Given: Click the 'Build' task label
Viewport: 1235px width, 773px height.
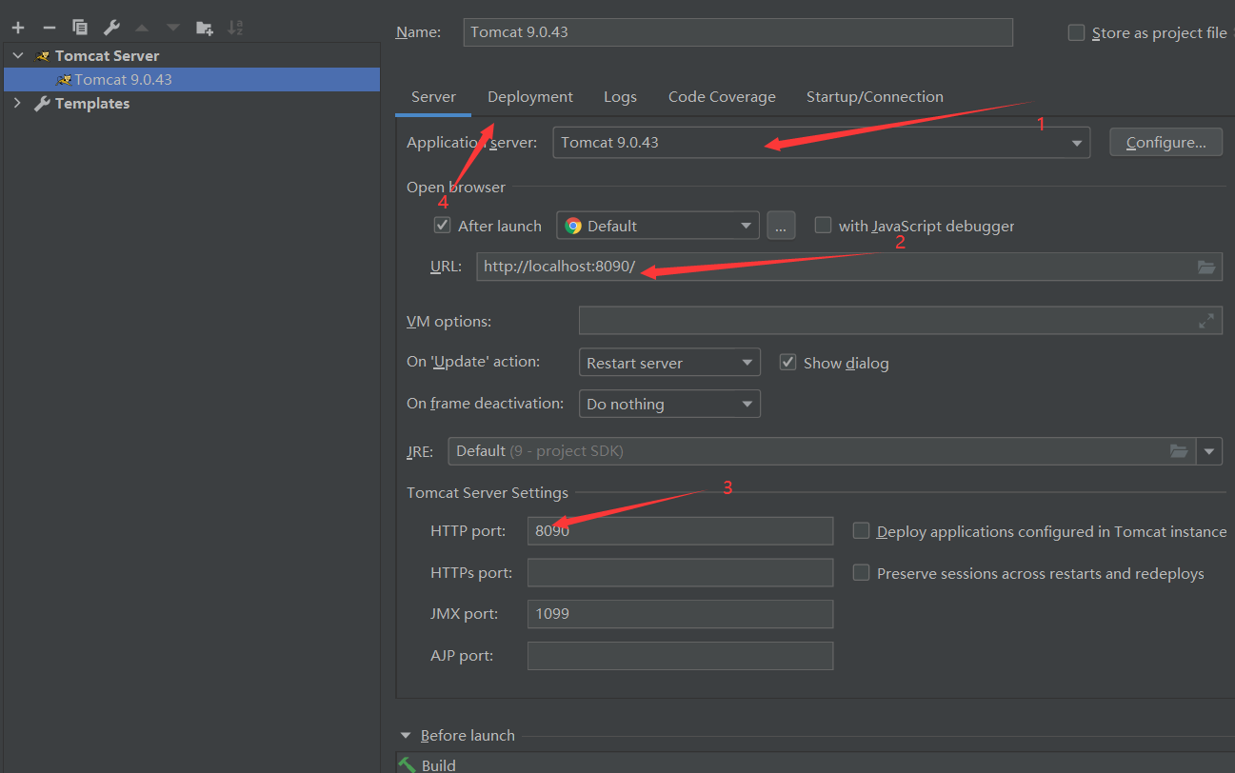Looking at the screenshot, I should point(439,764).
